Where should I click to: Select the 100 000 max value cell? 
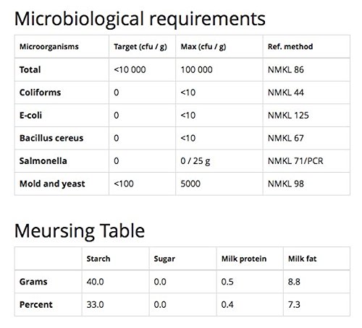pos(196,69)
